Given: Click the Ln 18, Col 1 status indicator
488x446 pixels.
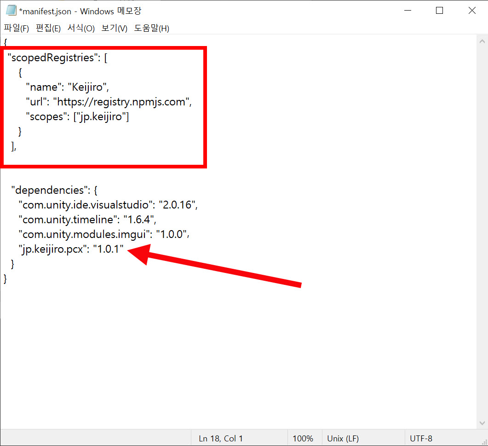Looking at the screenshot, I should click(x=221, y=439).
